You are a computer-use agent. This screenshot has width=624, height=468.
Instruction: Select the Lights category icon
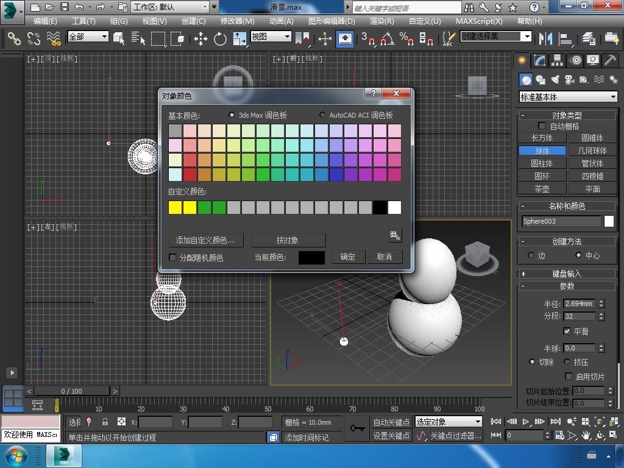pos(555,80)
